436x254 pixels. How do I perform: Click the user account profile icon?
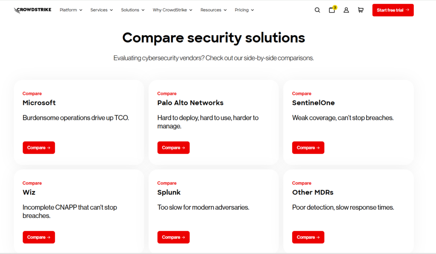(346, 10)
